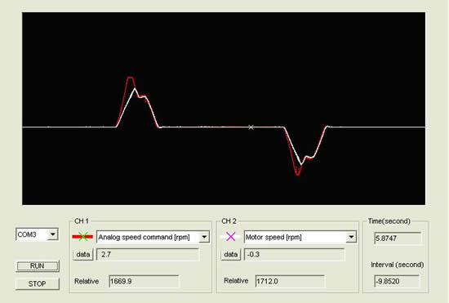Click the negative red trough on the scope

(298, 174)
